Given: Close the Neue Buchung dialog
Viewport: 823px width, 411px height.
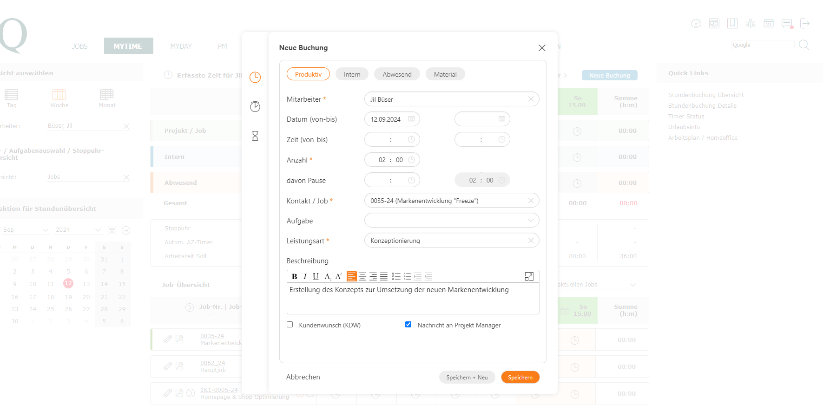Looking at the screenshot, I should click(542, 48).
